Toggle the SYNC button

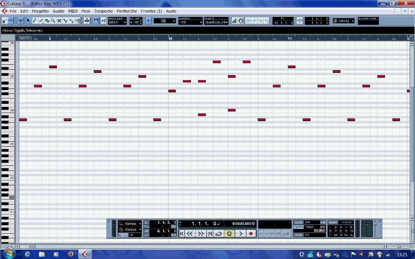point(299,235)
